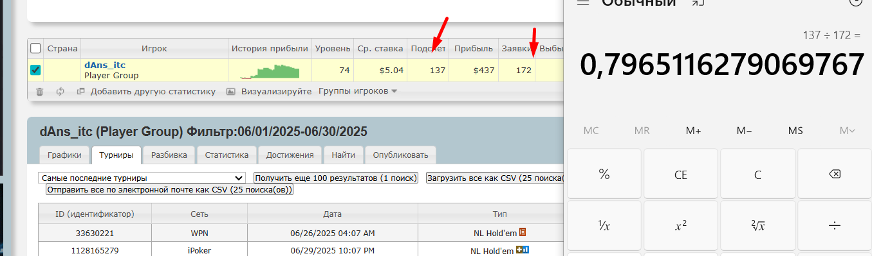
Task: Click orange icon next to WPN NL Hold'em
Action: 523,232
